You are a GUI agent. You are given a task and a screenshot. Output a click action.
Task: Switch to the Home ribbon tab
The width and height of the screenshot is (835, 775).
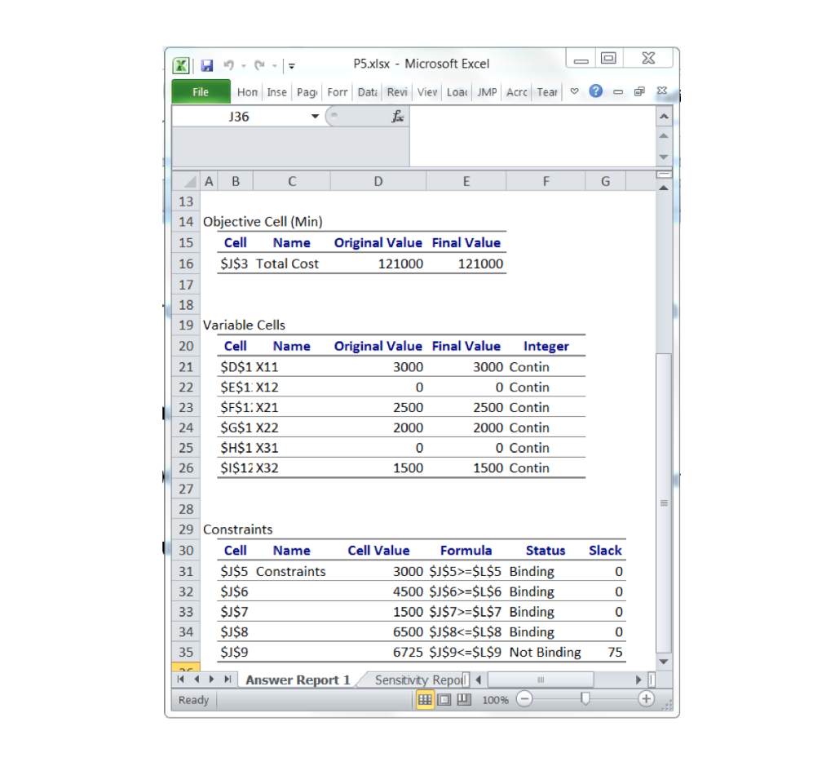click(x=247, y=92)
